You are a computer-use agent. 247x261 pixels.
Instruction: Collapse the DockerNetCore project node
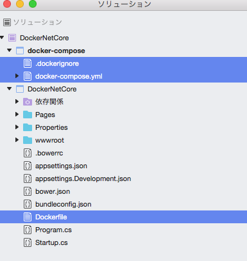pyautogui.click(x=10, y=89)
